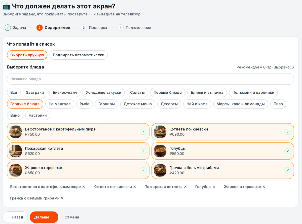Image resolution: width=302 pixels, height=224 pixels.
Task: Filter by Все categories
Action: pos(14,92)
